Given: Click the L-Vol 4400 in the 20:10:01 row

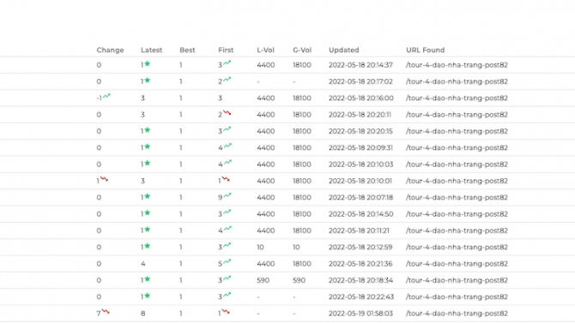Looking at the screenshot, I should point(266,181).
